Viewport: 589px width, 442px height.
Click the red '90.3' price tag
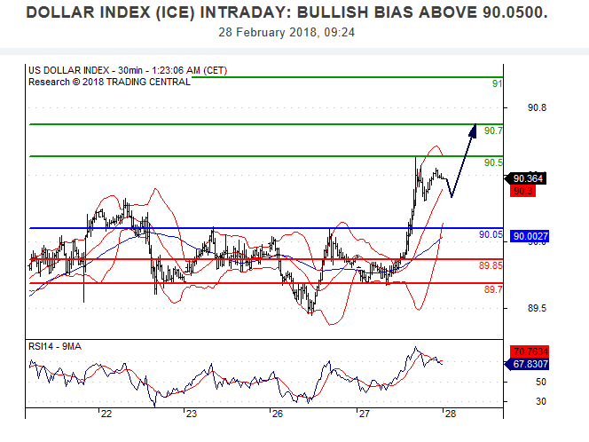(x=522, y=191)
